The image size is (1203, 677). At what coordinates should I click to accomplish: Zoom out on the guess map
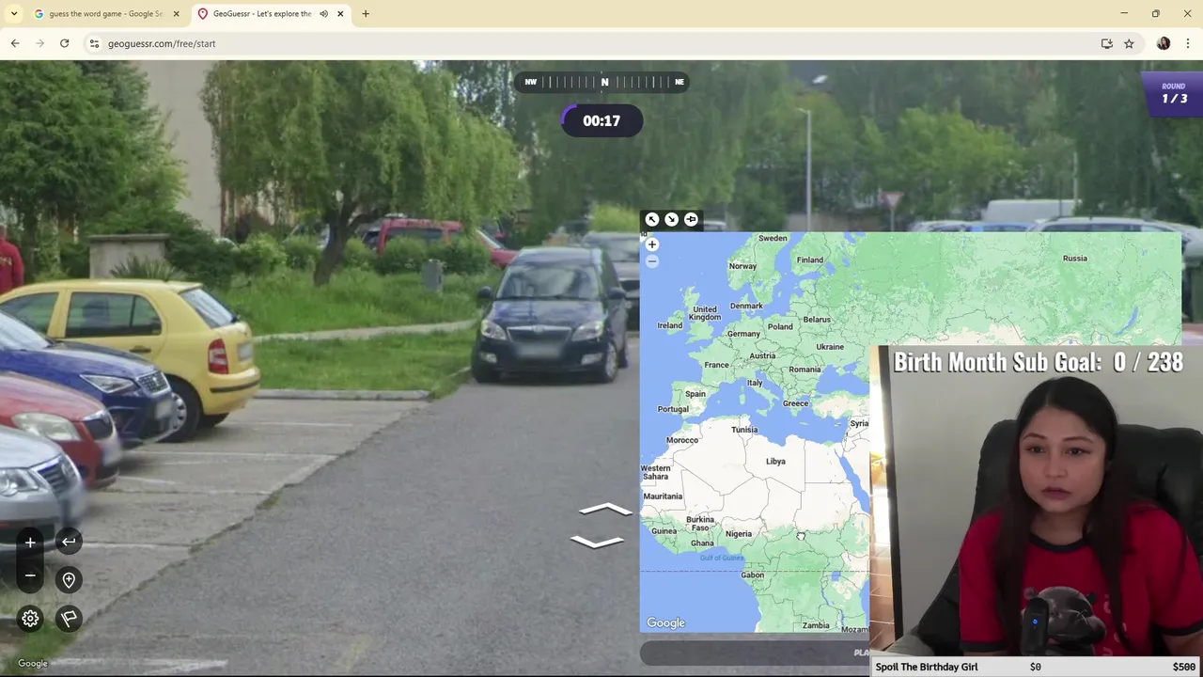pyautogui.click(x=652, y=261)
